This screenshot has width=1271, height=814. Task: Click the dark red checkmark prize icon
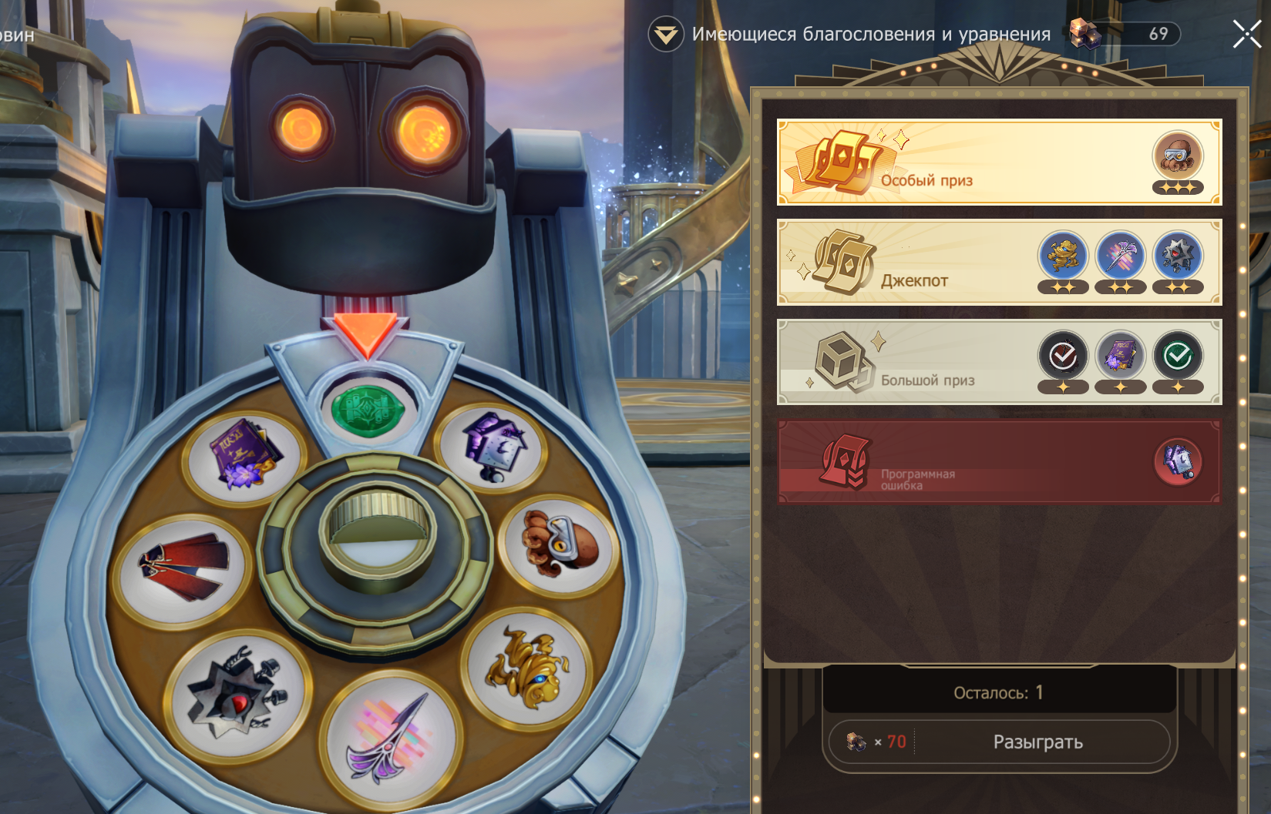1063,356
